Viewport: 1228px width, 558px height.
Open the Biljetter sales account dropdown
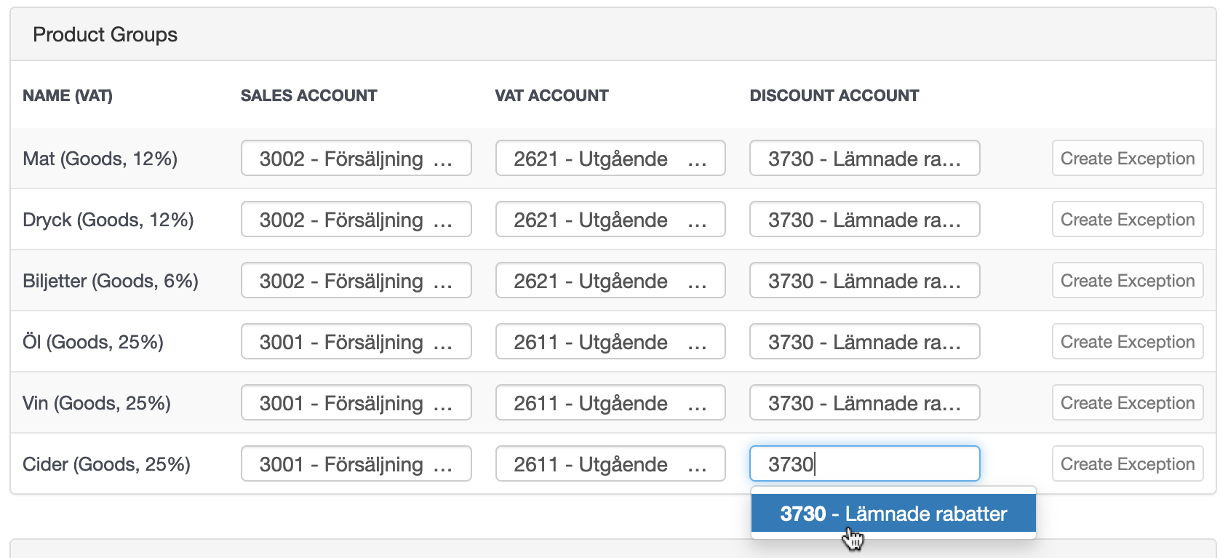point(356,280)
